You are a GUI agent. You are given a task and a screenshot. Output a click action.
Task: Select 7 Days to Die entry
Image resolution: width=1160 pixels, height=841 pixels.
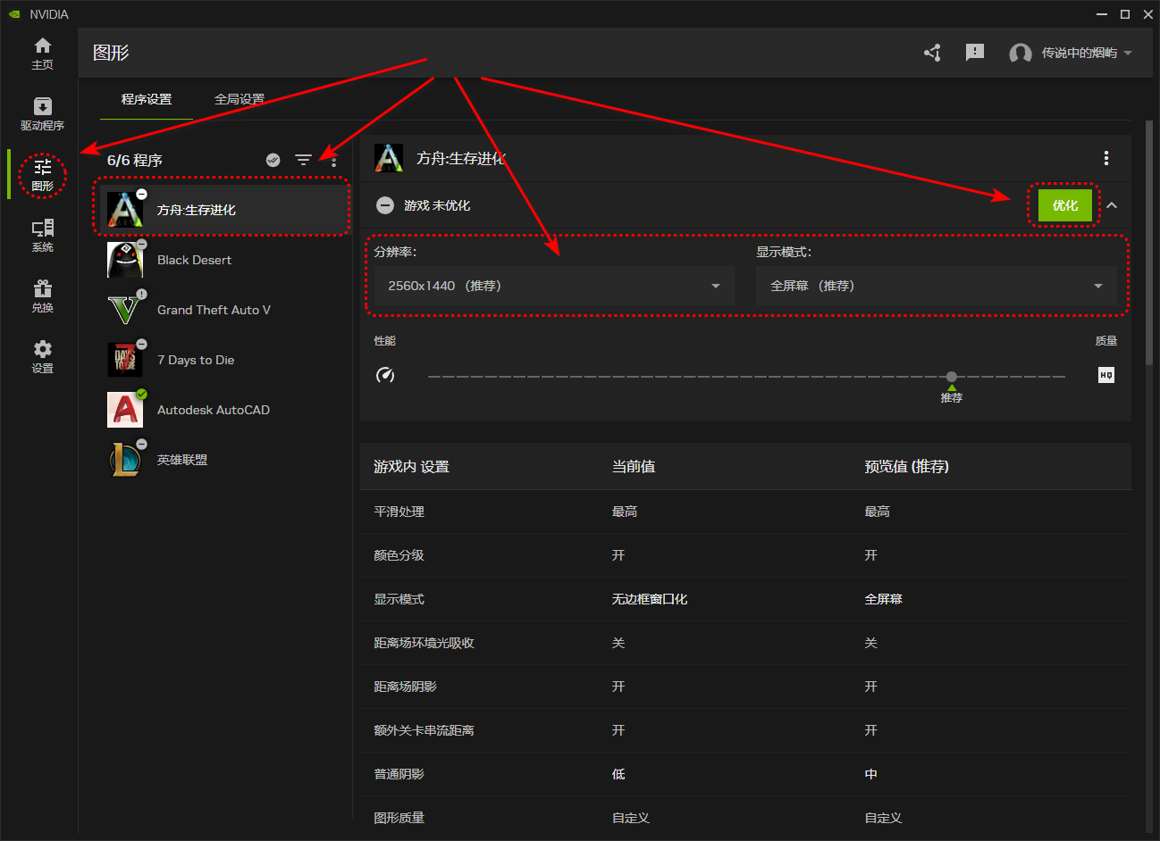(x=222, y=360)
